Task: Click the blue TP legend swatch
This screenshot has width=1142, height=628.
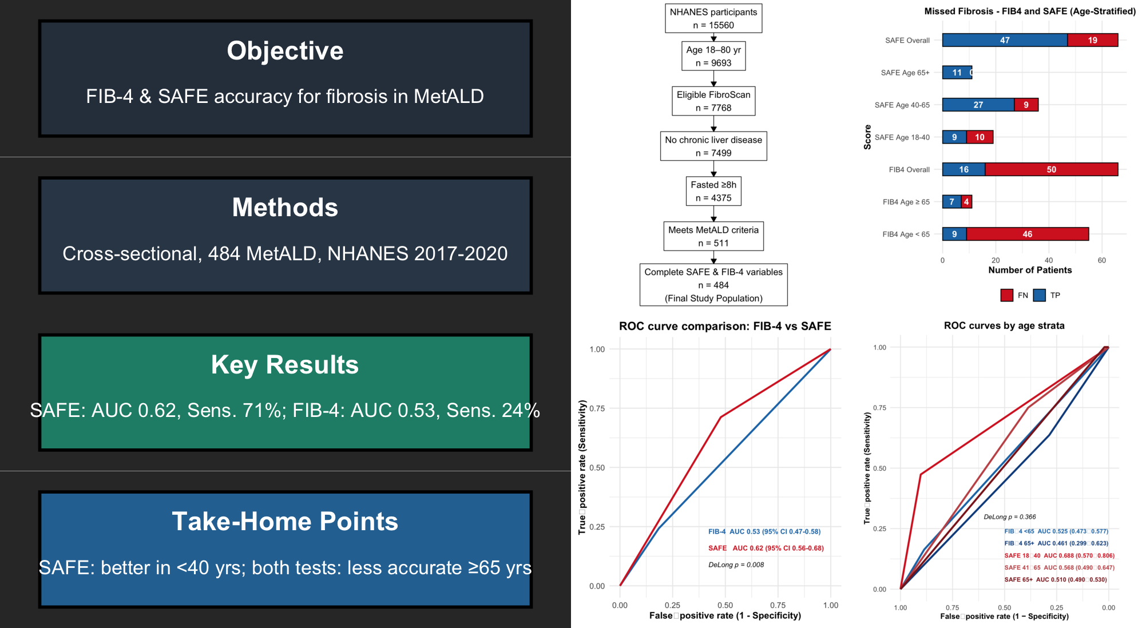Action: (x=1040, y=295)
